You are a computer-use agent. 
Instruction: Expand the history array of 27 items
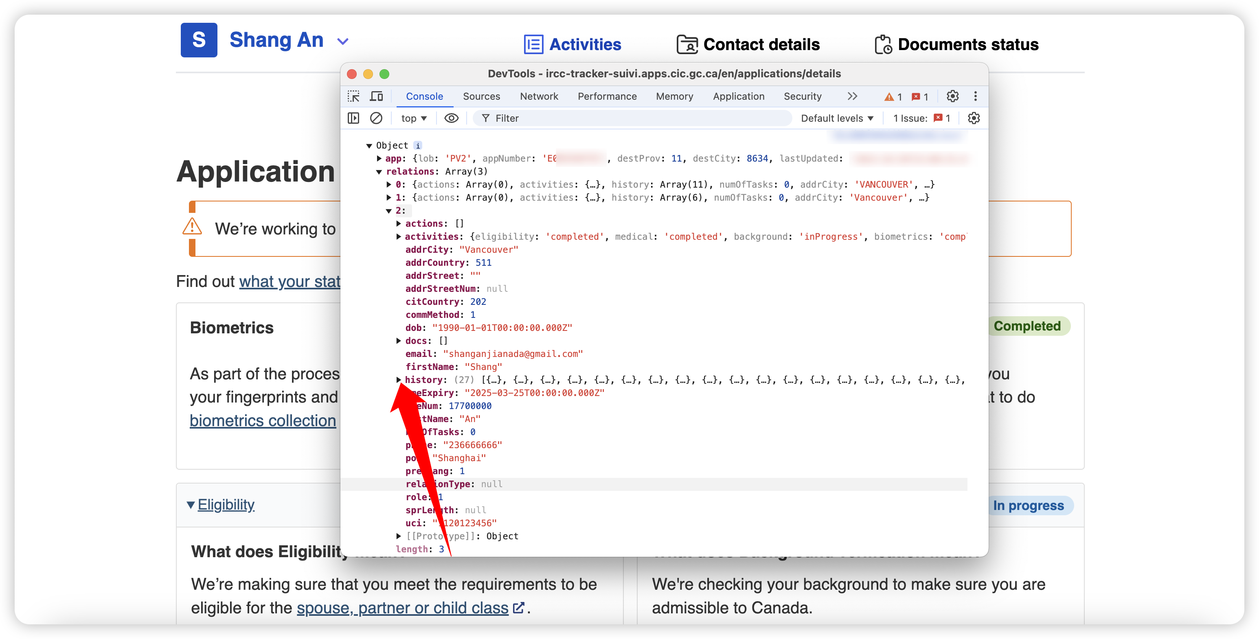(398, 380)
